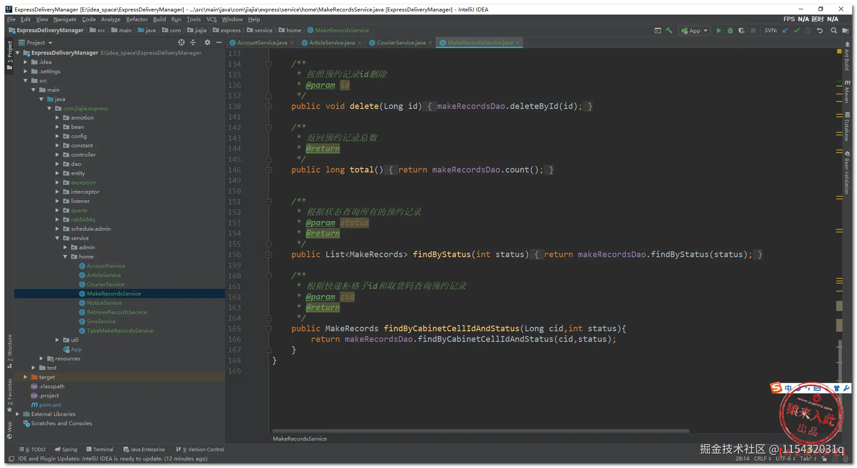
Task: Run App with coverage
Action: 742,30
